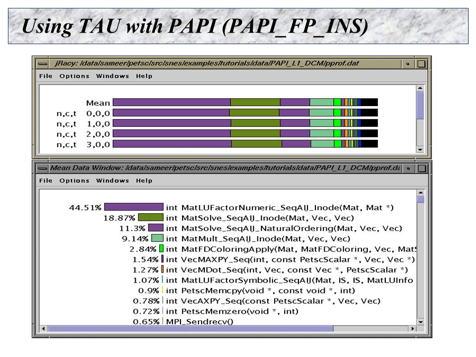This screenshot has width=476, height=357.
Task: Click scroll-up arrow in Mean Data Window
Action: tap(420, 192)
